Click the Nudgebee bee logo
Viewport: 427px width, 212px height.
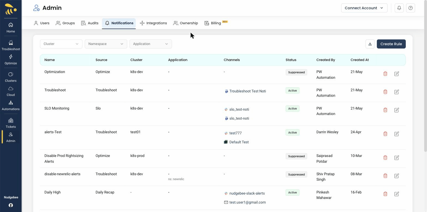tap(11, 9)
